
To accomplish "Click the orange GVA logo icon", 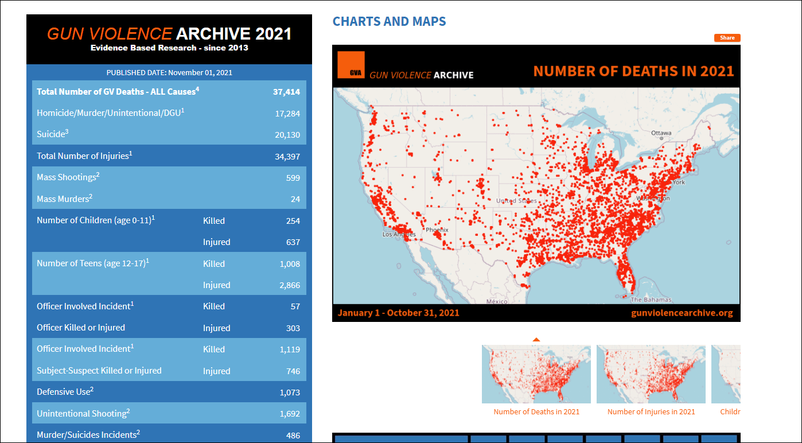I will click(351, 65).
